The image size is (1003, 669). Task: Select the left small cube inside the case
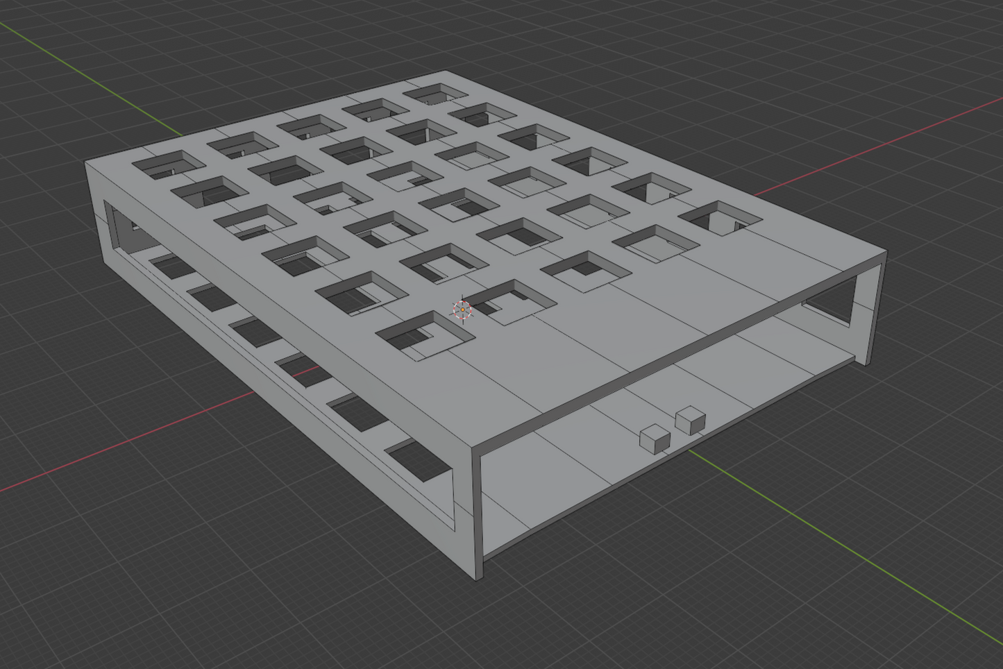[x=655, y=439]
